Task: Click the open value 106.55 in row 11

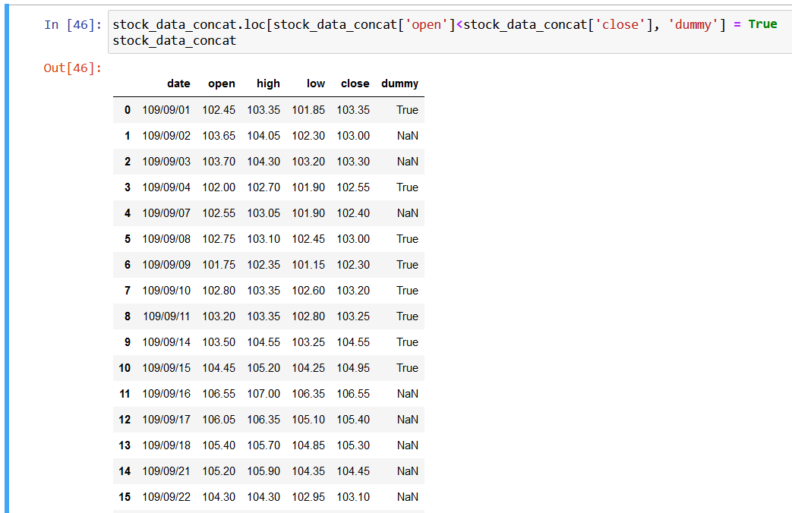Action: (x=219, y=394)
